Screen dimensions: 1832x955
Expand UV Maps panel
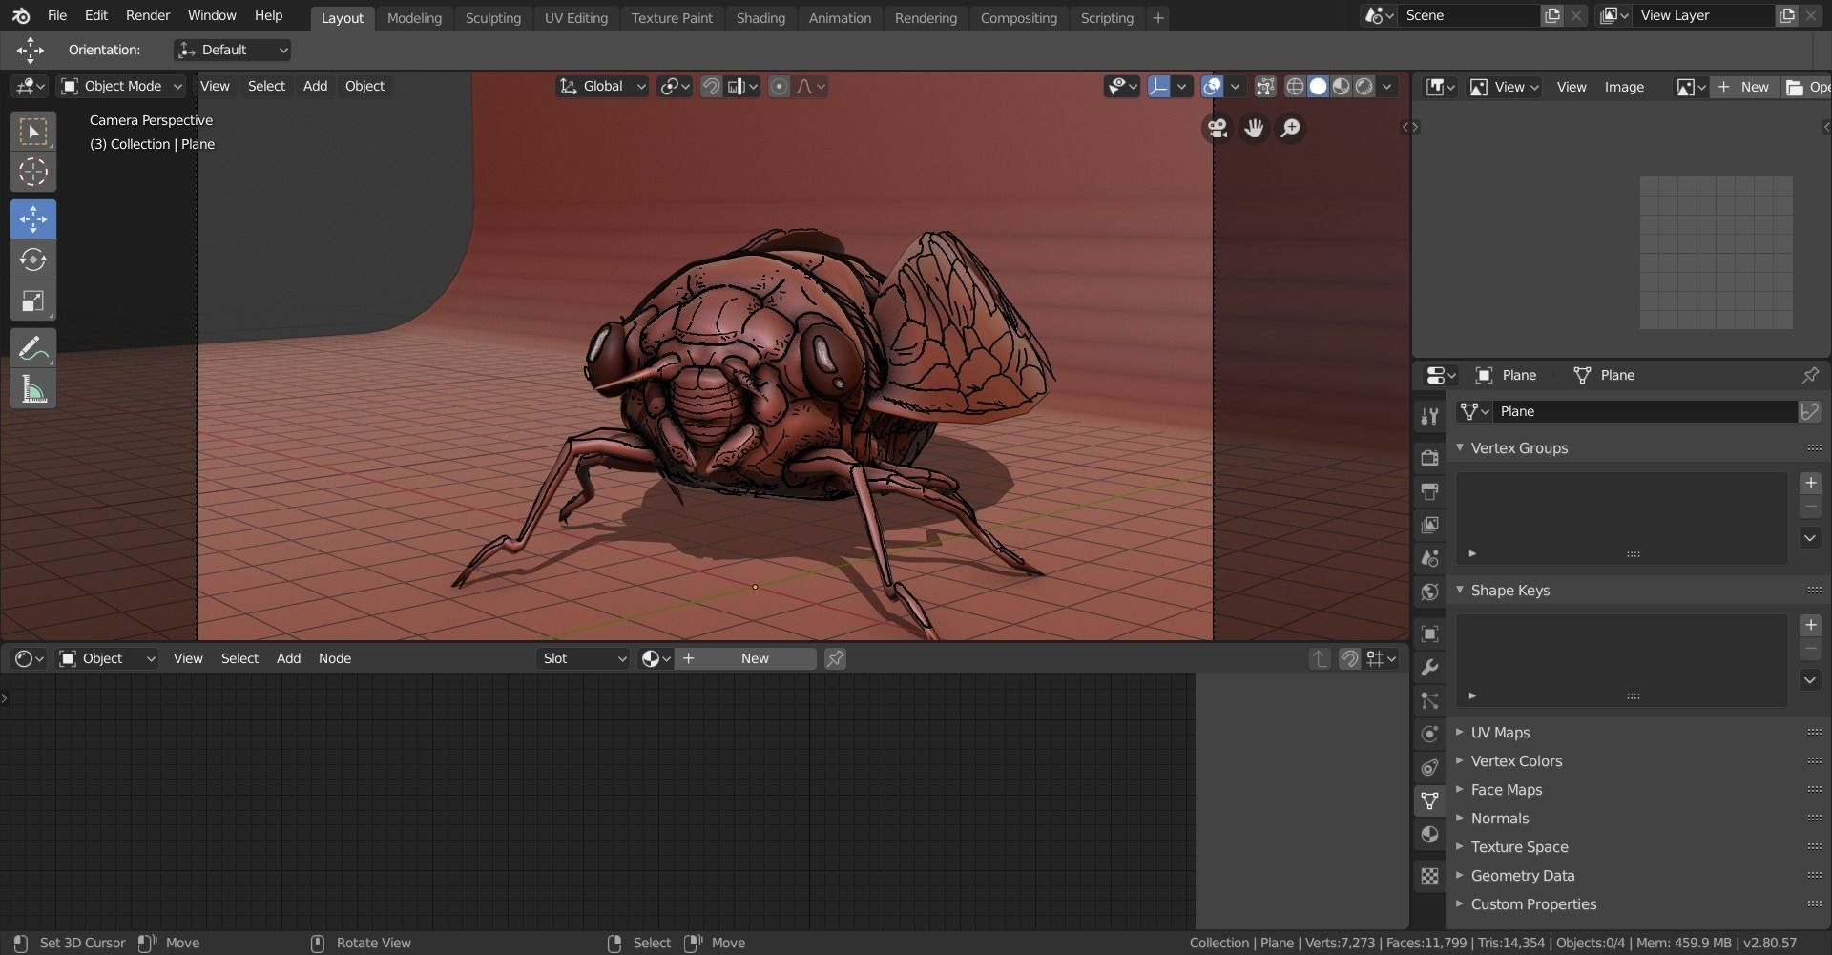(1500, 732)
